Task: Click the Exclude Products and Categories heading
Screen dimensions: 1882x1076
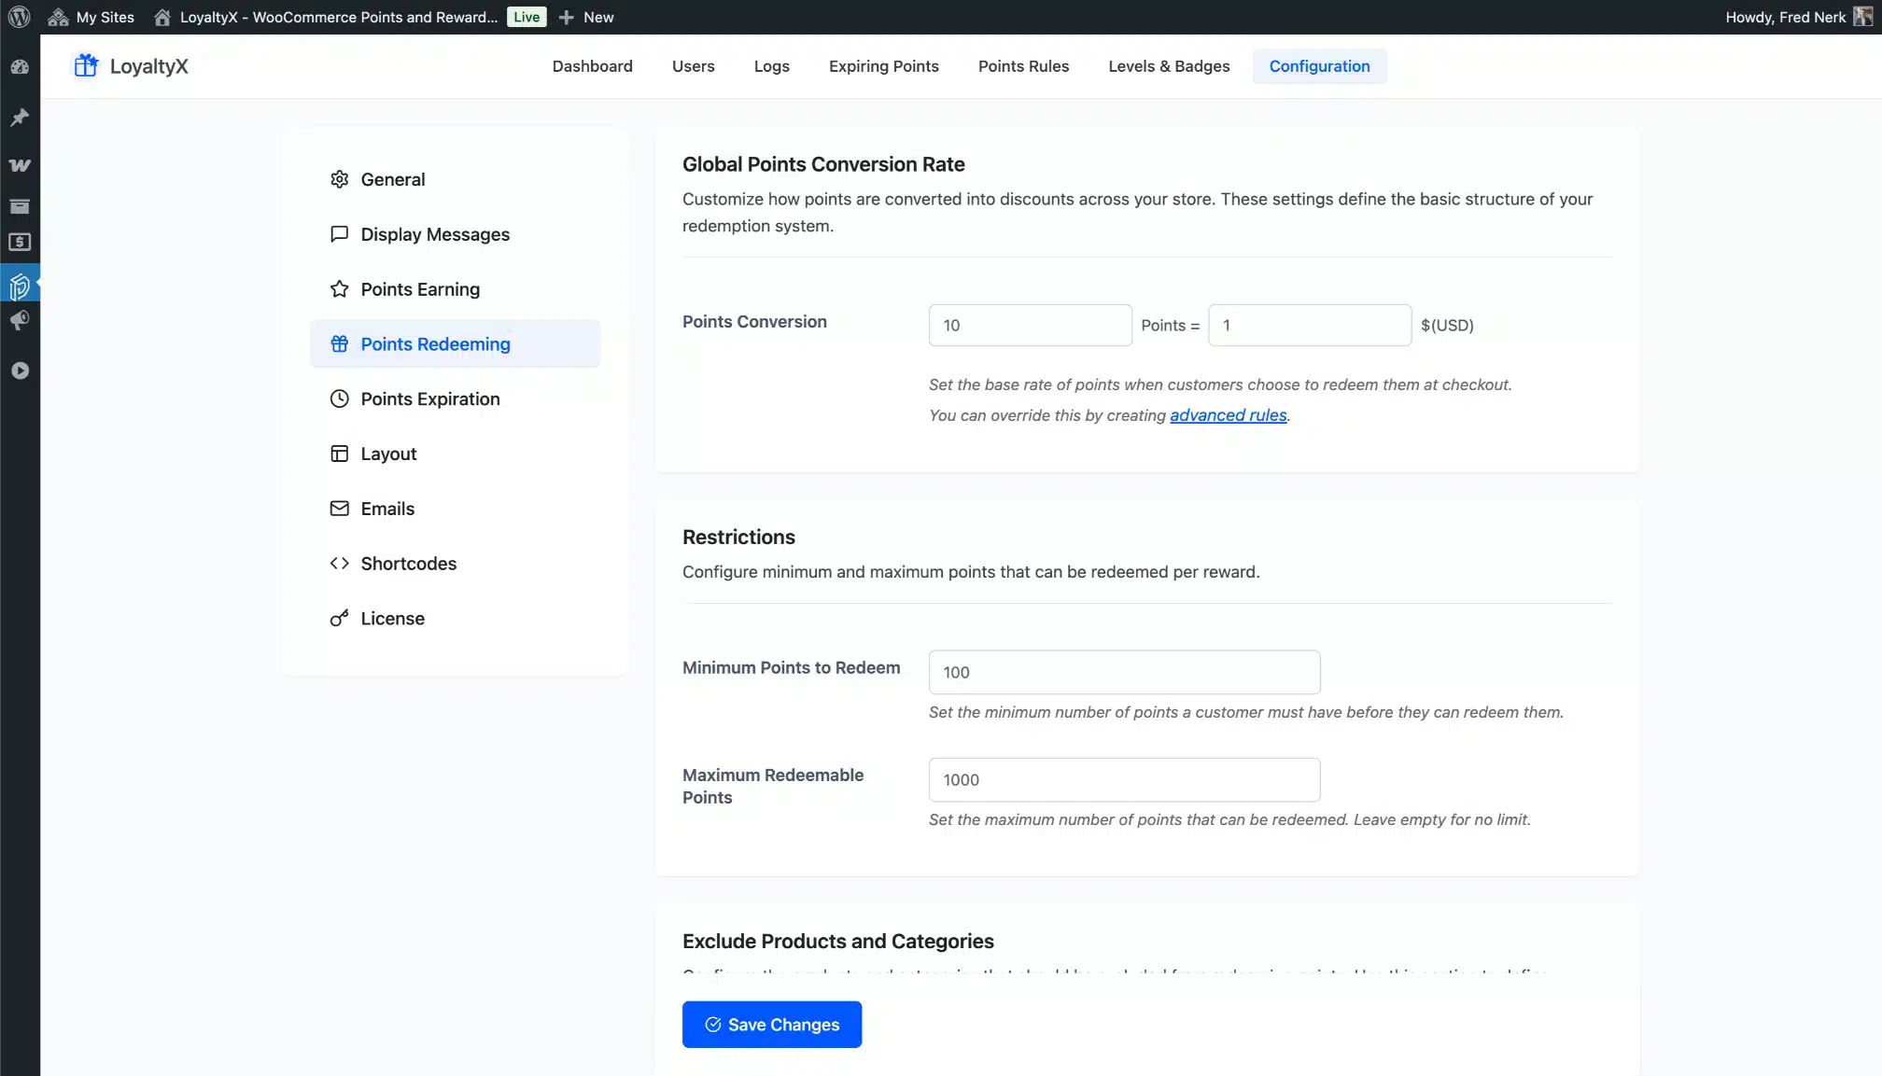Action: [837, 942]
